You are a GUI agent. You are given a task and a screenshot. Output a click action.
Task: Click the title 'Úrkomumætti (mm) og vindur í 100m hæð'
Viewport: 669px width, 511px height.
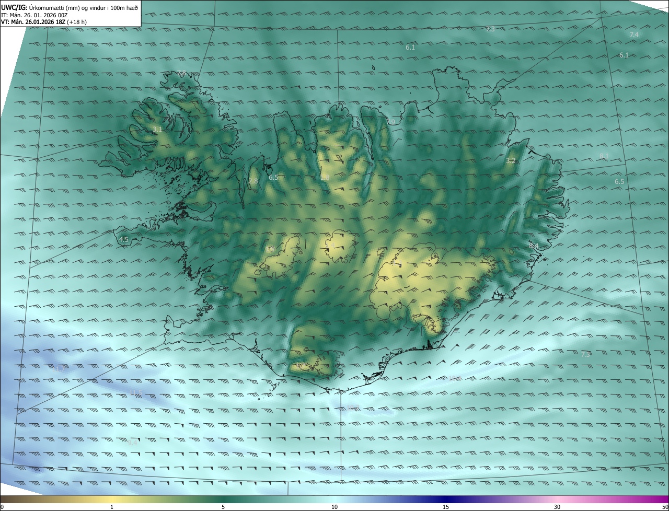[x=84, y=8]
